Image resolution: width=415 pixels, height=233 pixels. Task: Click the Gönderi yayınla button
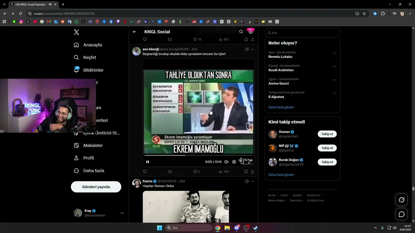click(x=96, y=187)
